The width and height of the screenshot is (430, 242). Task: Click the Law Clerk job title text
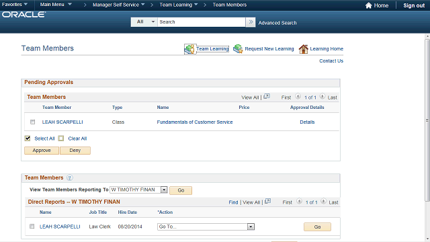100,227
